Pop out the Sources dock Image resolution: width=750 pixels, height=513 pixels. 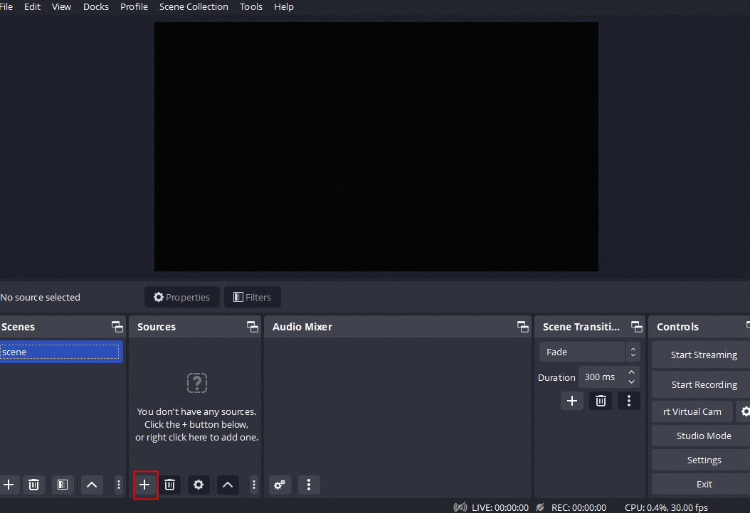[253, 327]
